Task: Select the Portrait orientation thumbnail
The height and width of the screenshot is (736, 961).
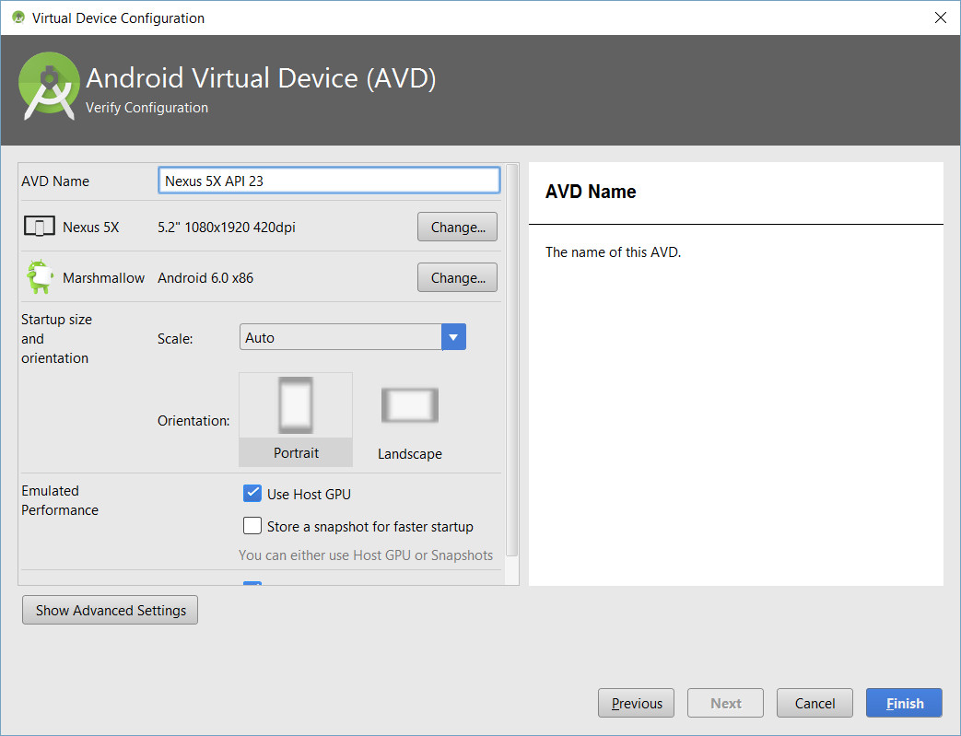Action: pos(296,420)
